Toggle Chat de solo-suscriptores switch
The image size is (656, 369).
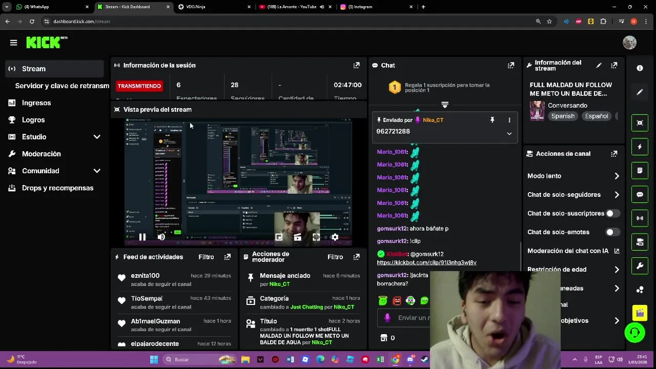613,213
